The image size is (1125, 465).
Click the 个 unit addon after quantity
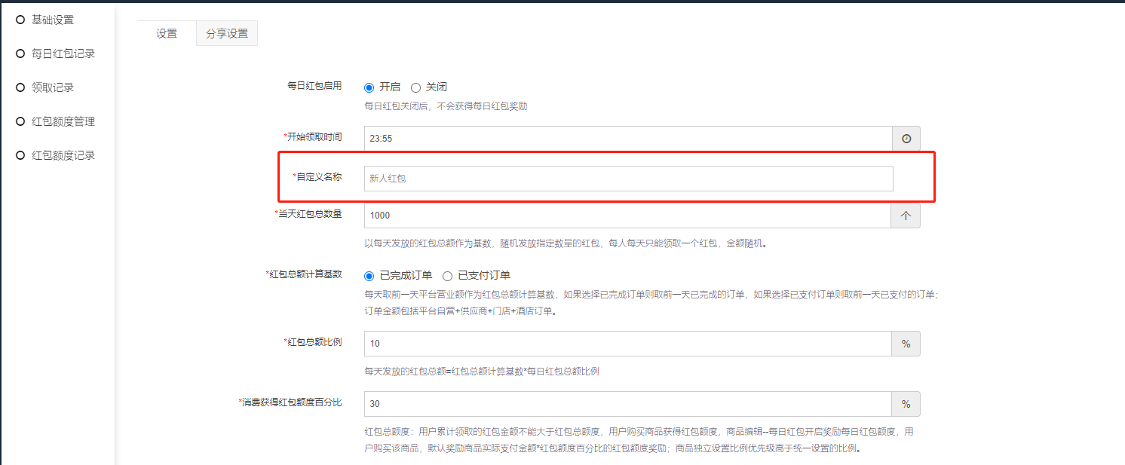click(906, 216)
